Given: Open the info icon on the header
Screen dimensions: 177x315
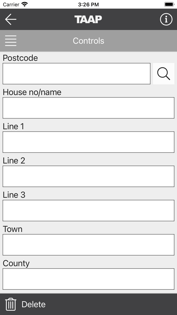Looking at the screenshot, I should pyautogui.click(x=166, y=19).
